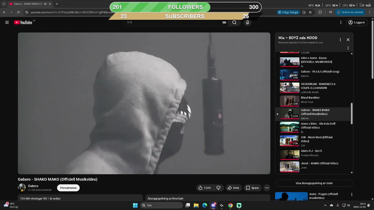Reload the current page
The image size is (374, 210).
tap(18, 12)
